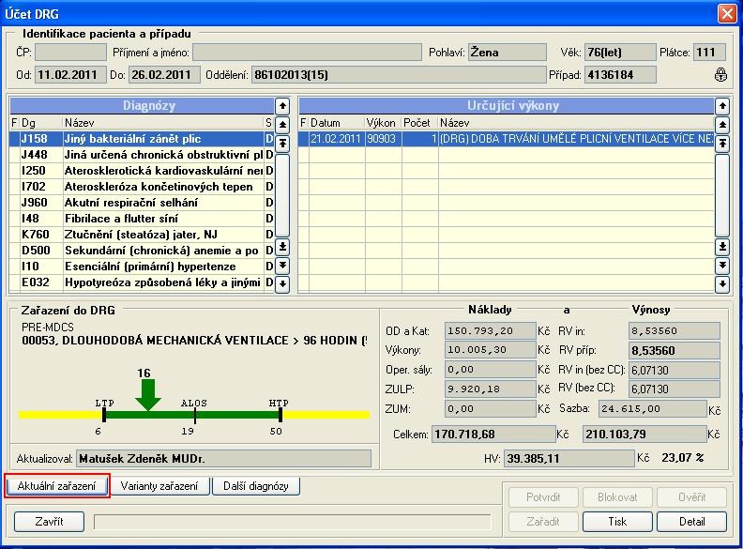The width and height of the screenshot is (743, 549).
Task: Select diagnosis row J158
Action: [x=142, y=139]
